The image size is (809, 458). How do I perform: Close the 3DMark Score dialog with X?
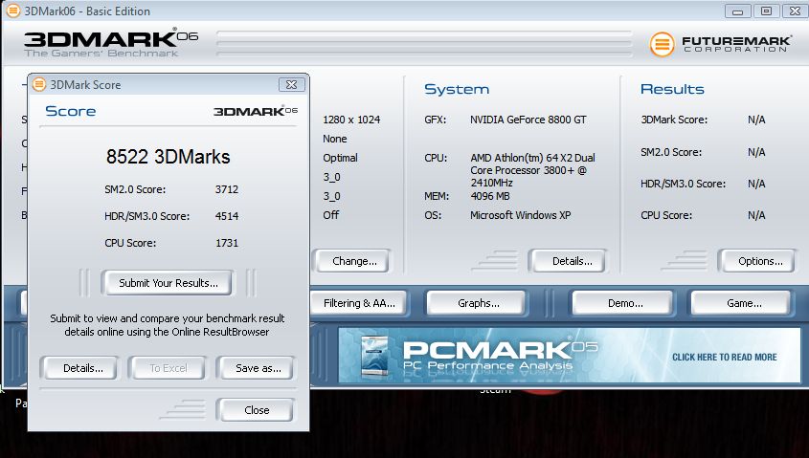pos(292,84)
